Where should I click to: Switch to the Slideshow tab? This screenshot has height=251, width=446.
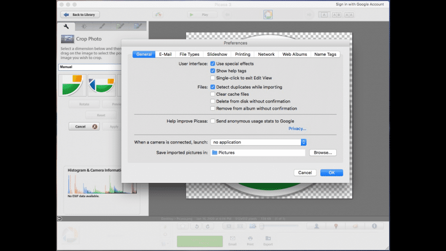coord(217,54)
